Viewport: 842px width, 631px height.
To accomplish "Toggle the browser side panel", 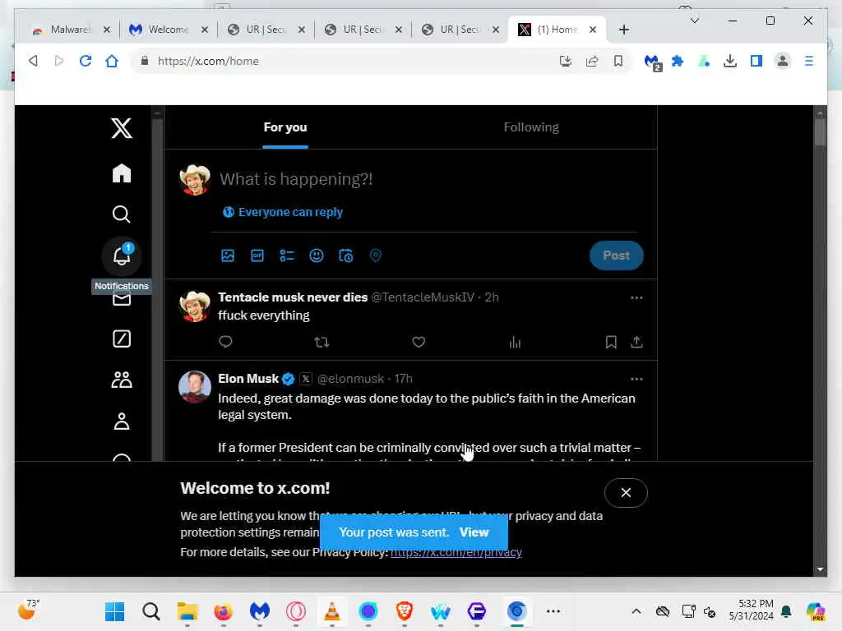I will (756, 61).
